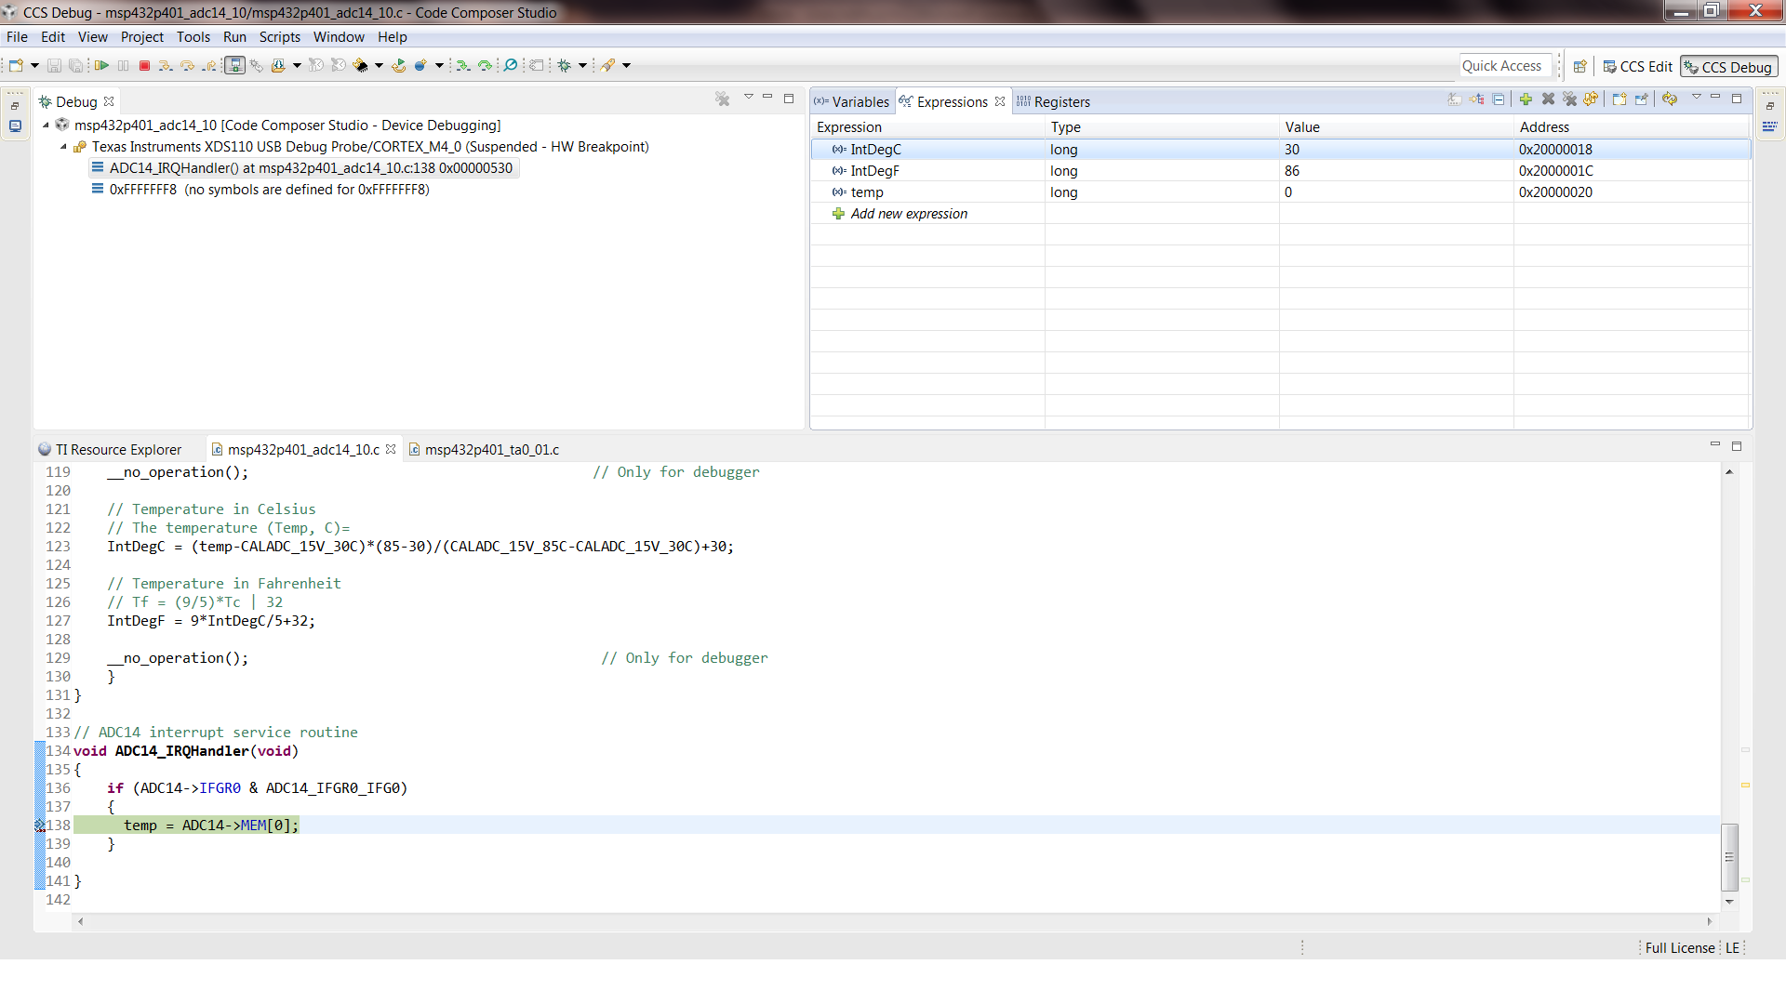Screen dimensions: 1786x1004
Task: Click the Collapse All icon in Expressions
Action: coord(1499,99)
